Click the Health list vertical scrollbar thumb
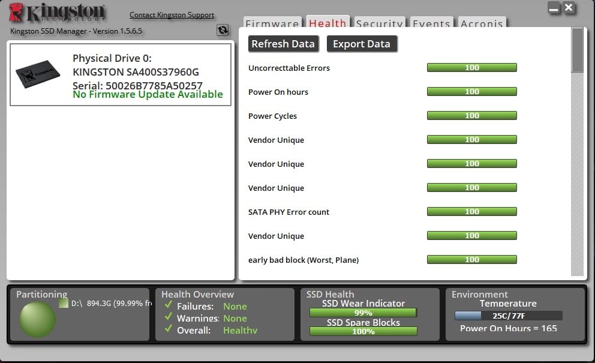 577,50
